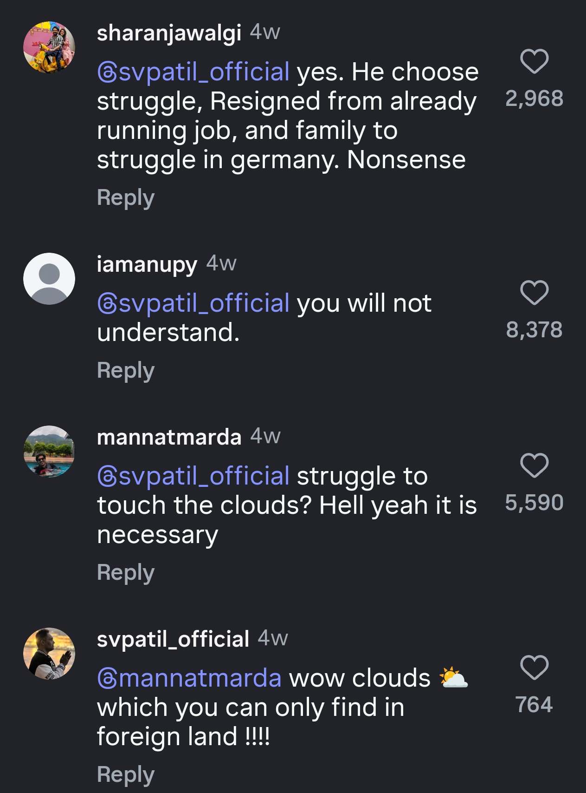The image size is (586, 793).
Task: Open the iamanupy username
Action: pyautogui.click(x=147, y=265)
